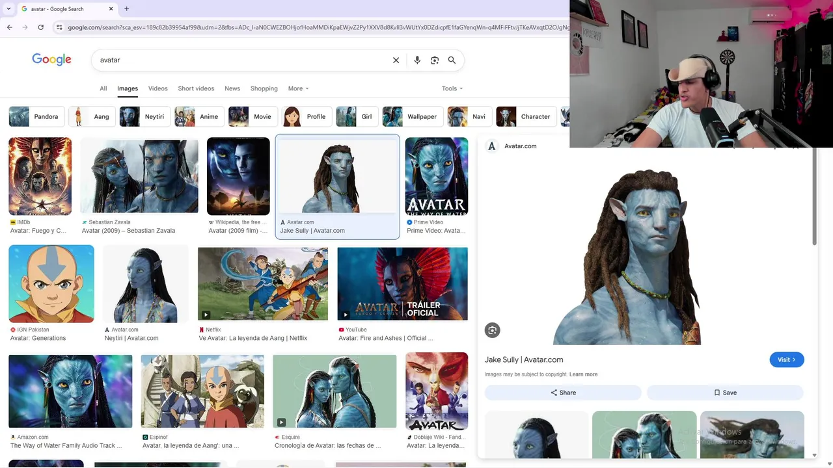Open the Short videos tab

coord(196,88)
